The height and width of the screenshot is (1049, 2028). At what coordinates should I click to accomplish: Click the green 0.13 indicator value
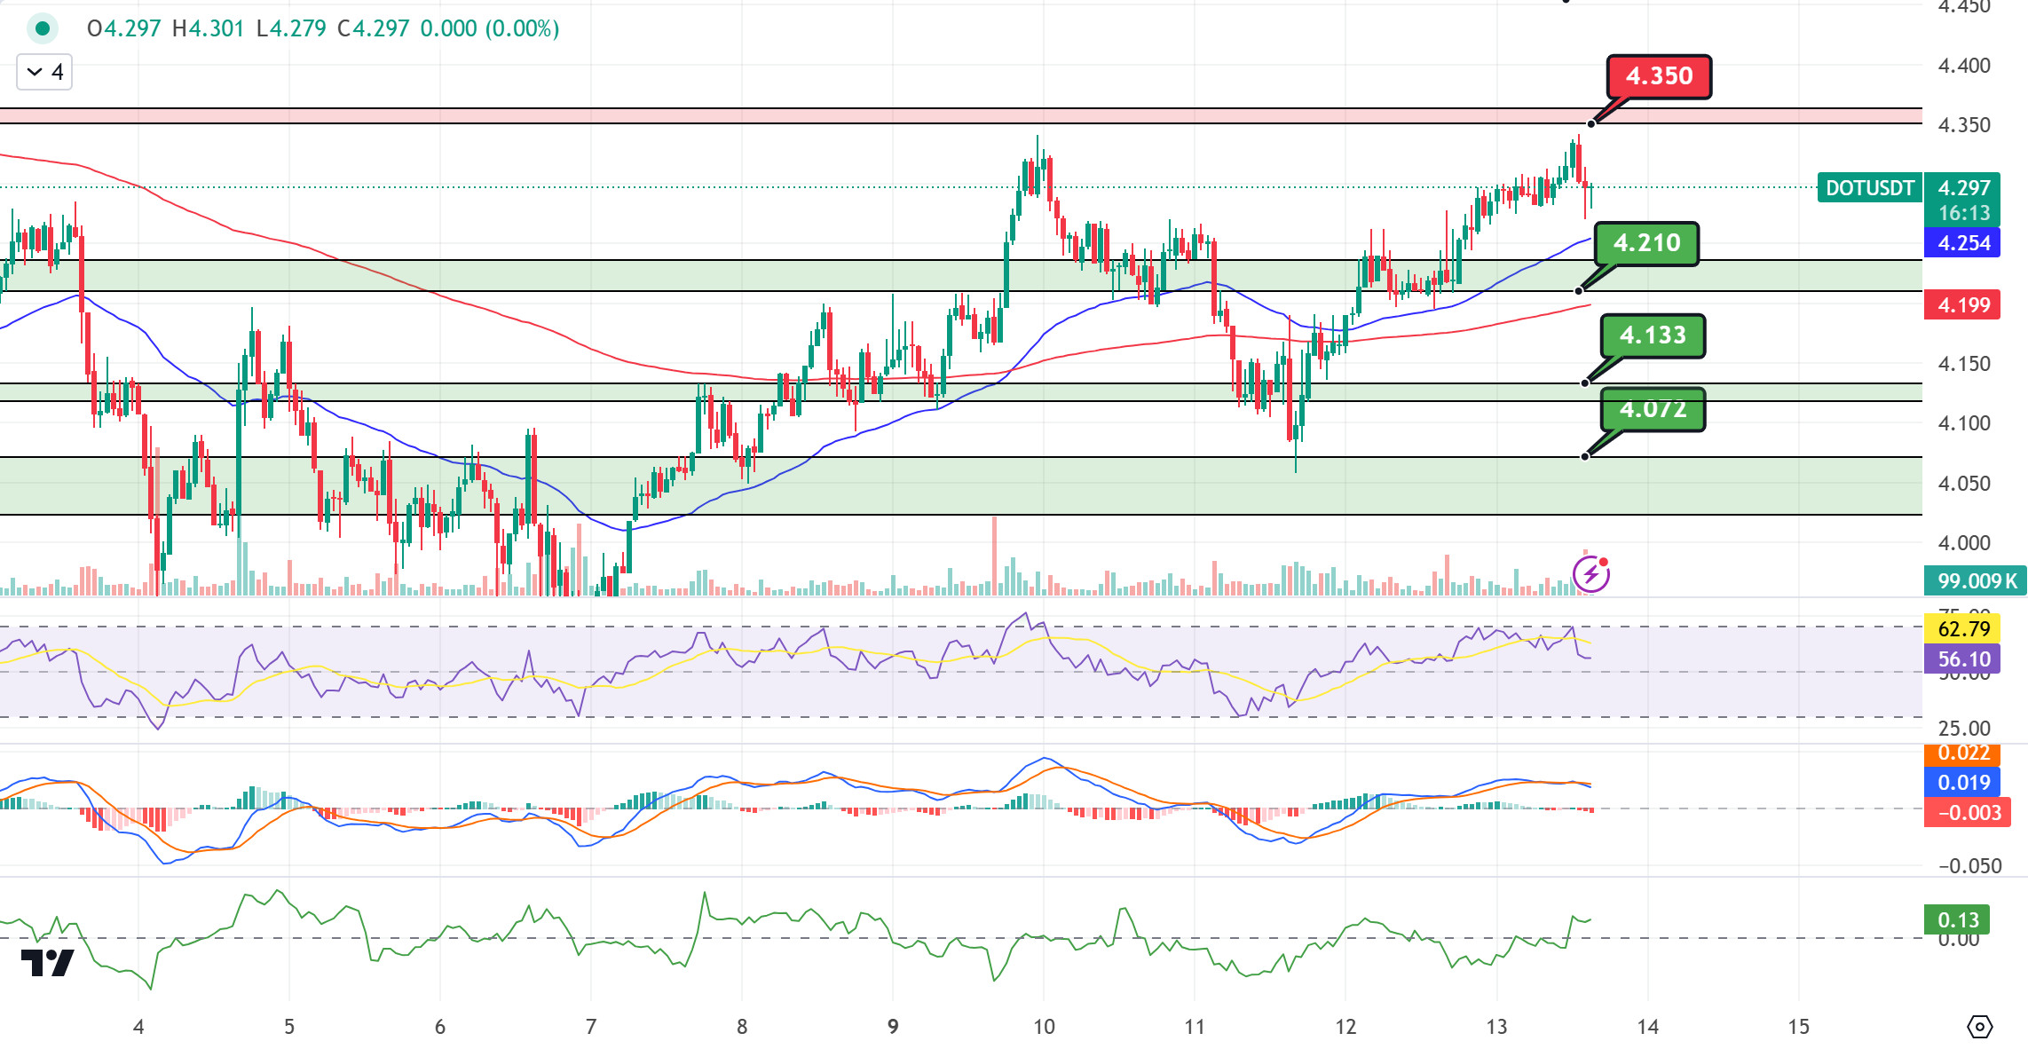(x=1957, y=920)
